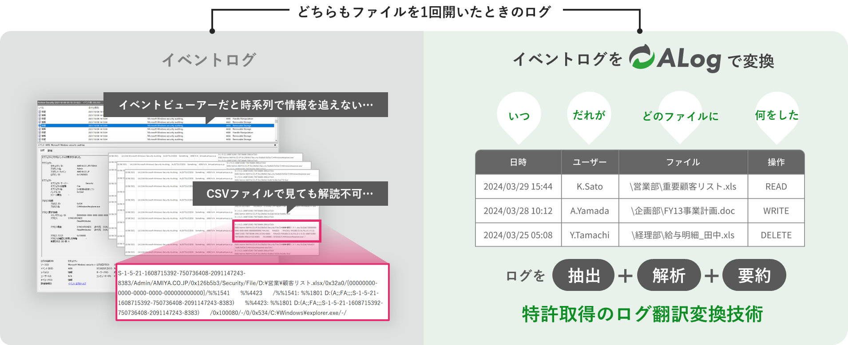Open the 詳細 tab in event details

coord(50,151)
